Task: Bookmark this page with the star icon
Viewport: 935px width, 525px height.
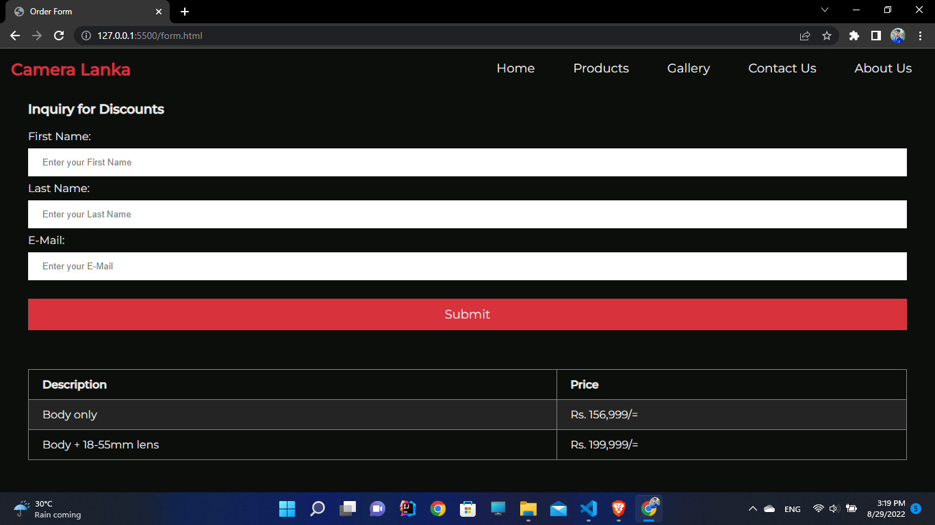Action: pyautogui.click(x=827, y=36)
